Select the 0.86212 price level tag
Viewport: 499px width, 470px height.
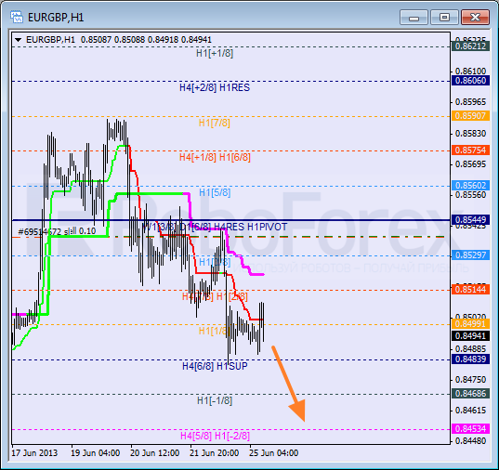coord(470,46)
